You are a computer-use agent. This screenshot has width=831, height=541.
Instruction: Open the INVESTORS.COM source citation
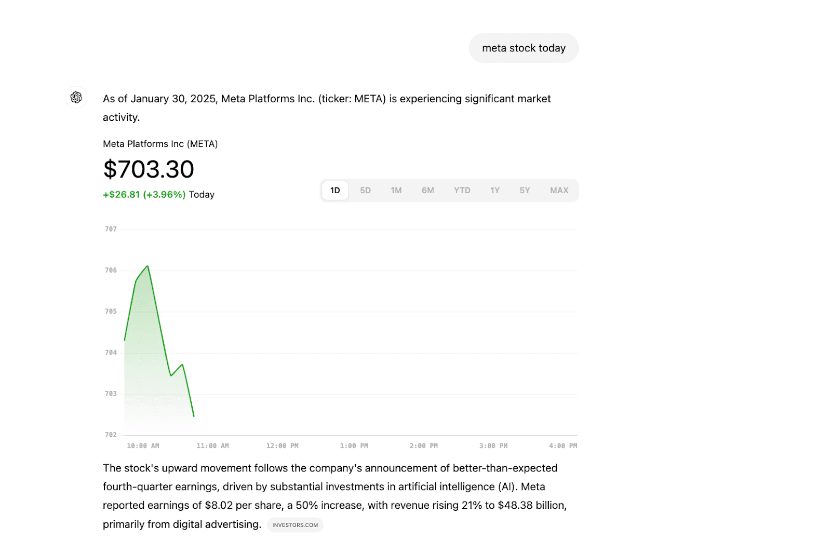coord(295,525)
